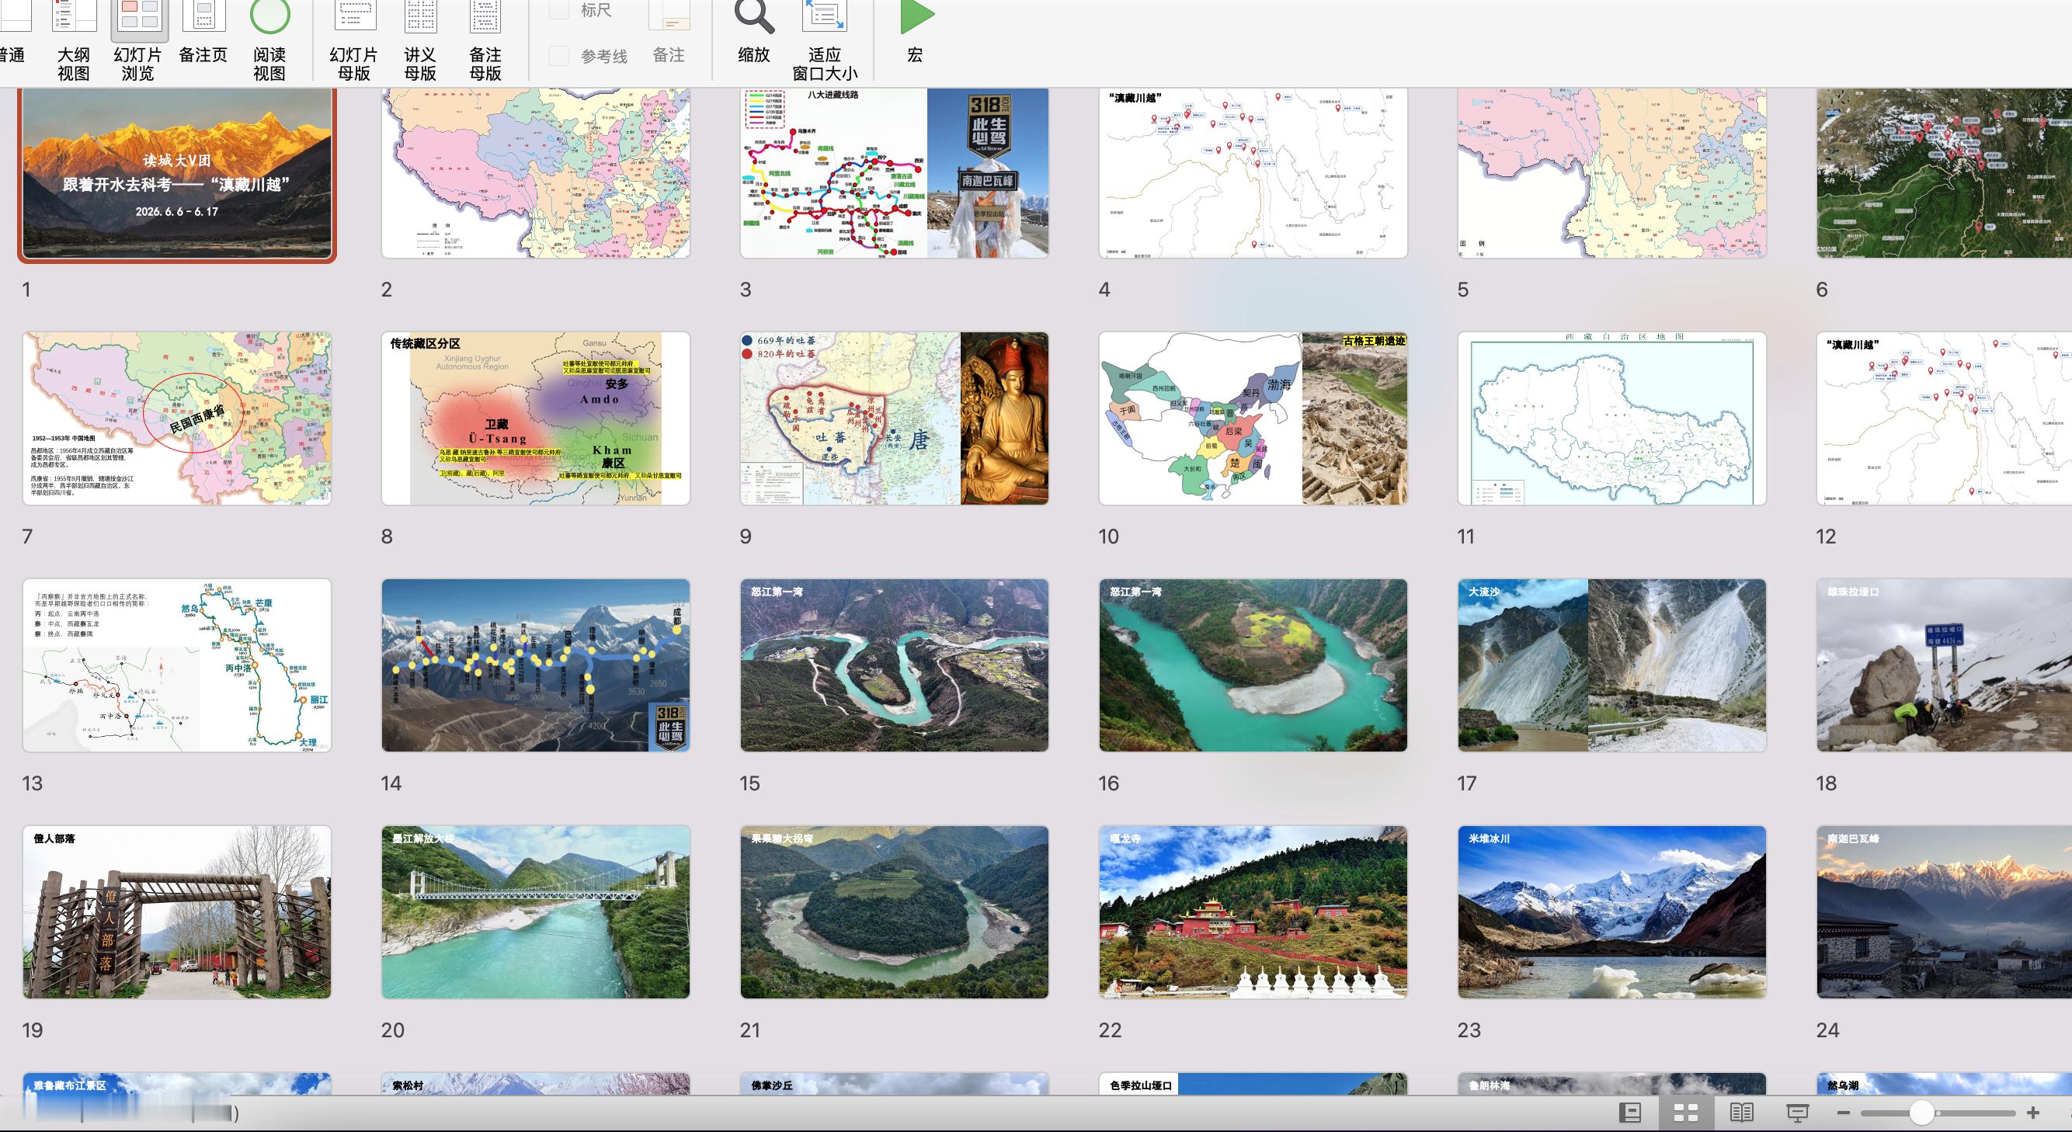Screen dimensions: 2072x1132
Task: Select the 雅鲁藏布江景区 slide thumbnail
Action: tap(177, 1084)
